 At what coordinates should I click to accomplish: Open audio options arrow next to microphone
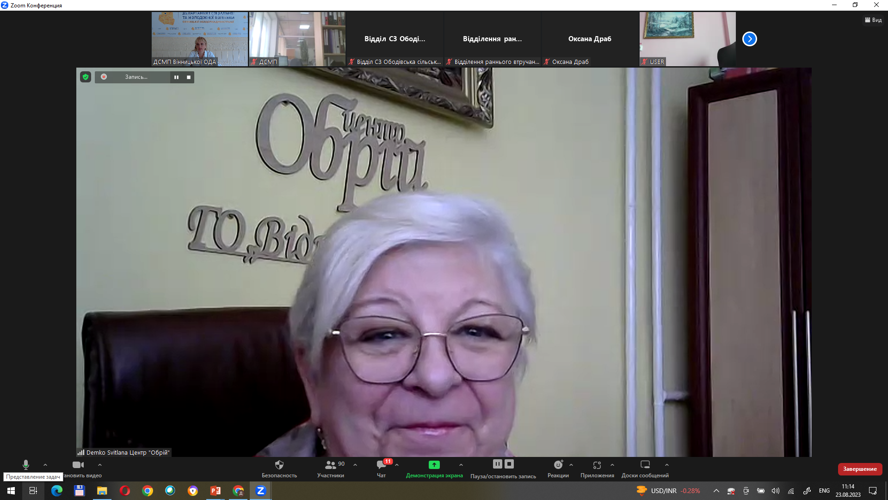45,465
